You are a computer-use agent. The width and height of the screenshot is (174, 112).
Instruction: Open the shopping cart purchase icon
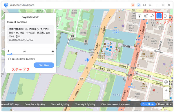[133, 5]
